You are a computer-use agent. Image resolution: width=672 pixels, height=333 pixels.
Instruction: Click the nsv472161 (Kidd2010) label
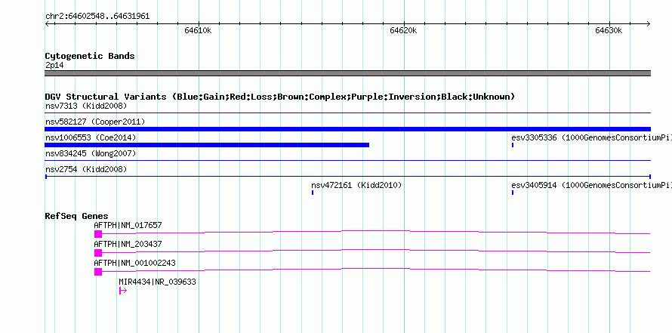point(356,185)
